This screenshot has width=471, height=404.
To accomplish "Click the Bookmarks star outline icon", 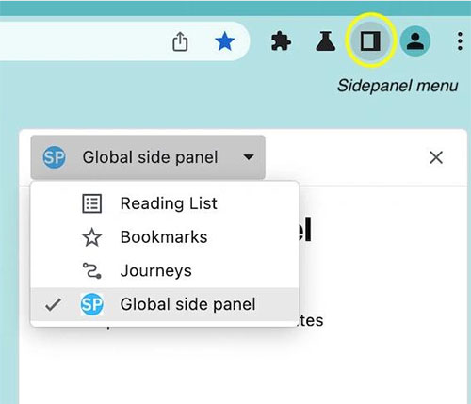I will [91, 237].
